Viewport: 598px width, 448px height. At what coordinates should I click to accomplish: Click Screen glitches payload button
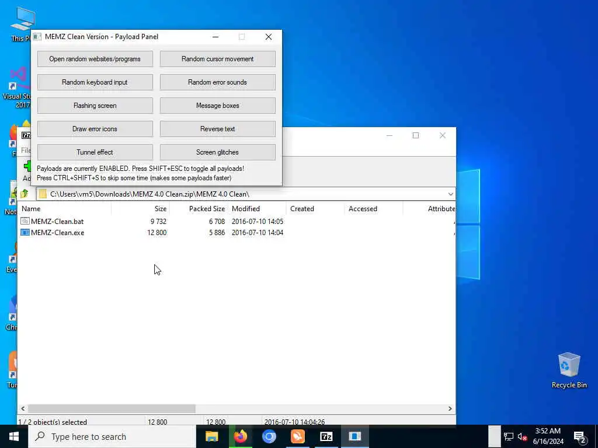tap(217, 152)
